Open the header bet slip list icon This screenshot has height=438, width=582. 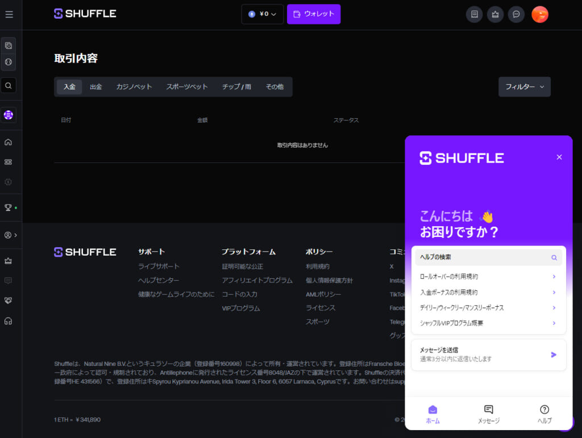pyautogui.click(x=475, y=14)
